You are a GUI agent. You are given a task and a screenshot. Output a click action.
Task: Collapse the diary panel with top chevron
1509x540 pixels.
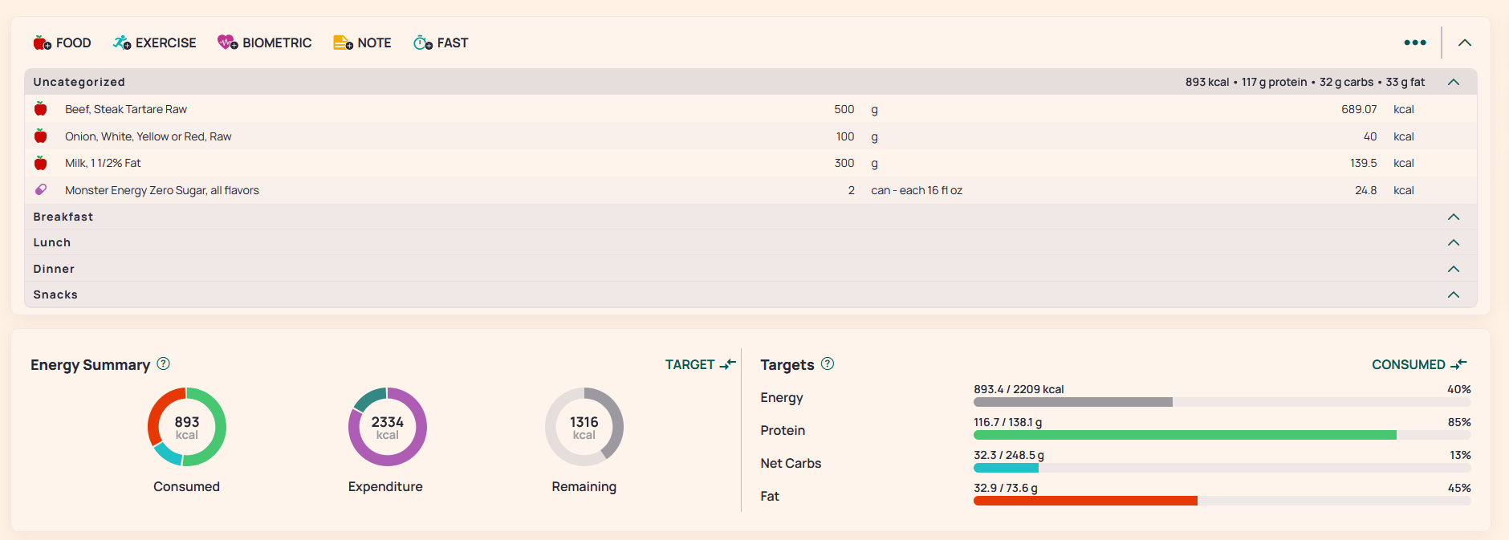(x=1465, y=43)
